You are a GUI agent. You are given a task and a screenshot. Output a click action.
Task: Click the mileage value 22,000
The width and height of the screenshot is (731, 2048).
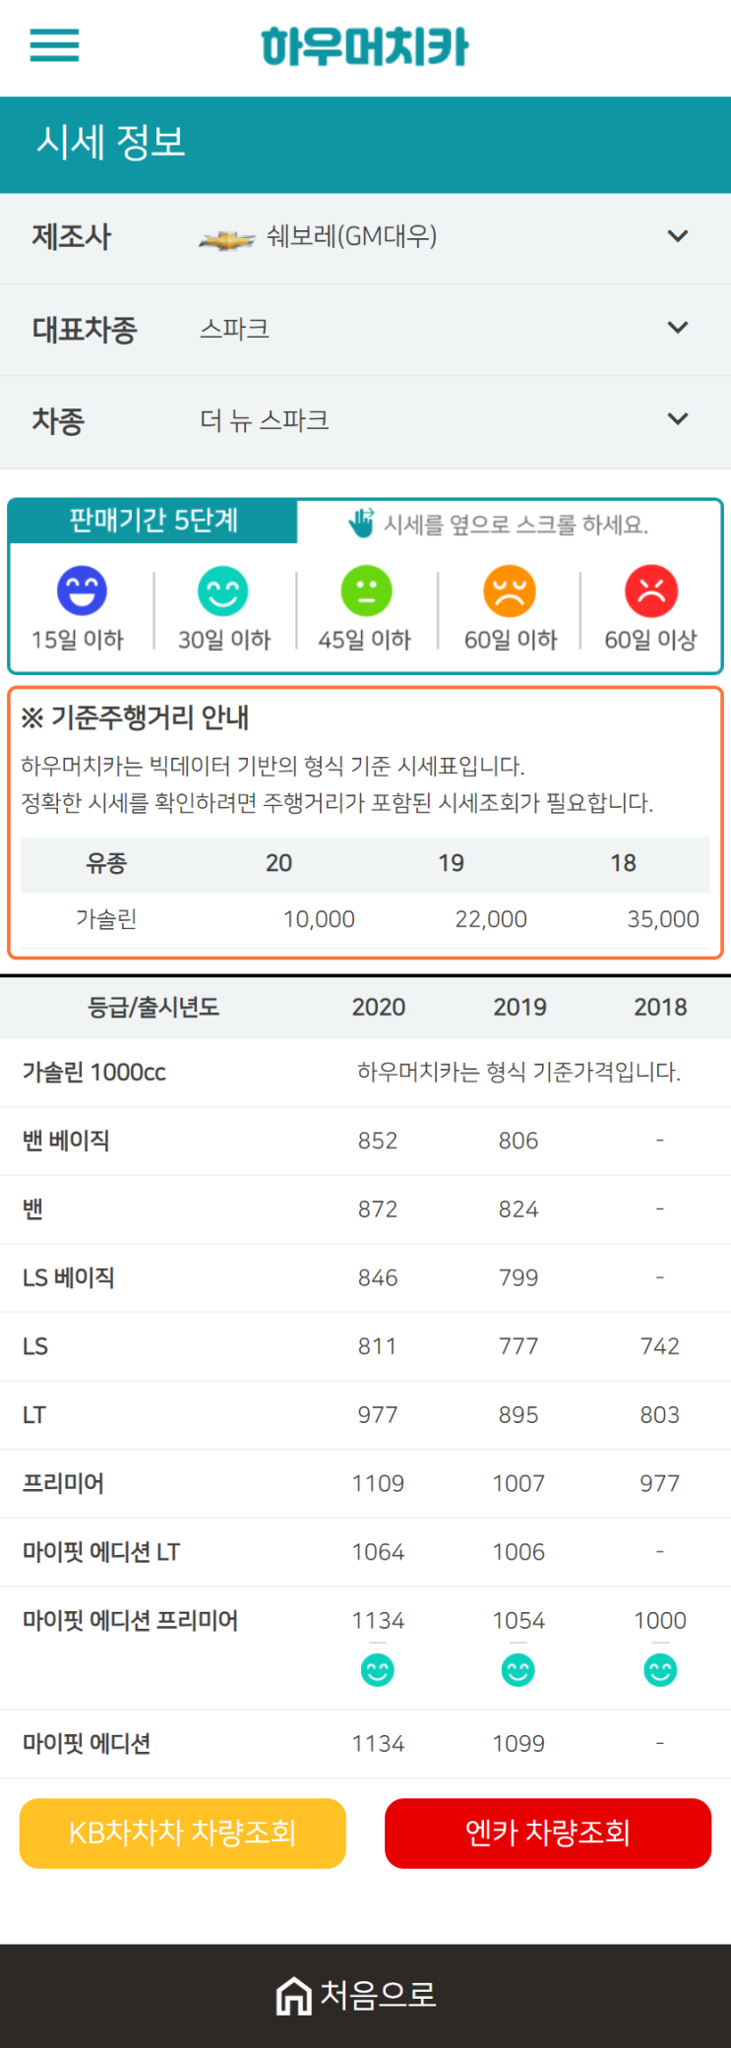tap(491, 919)
